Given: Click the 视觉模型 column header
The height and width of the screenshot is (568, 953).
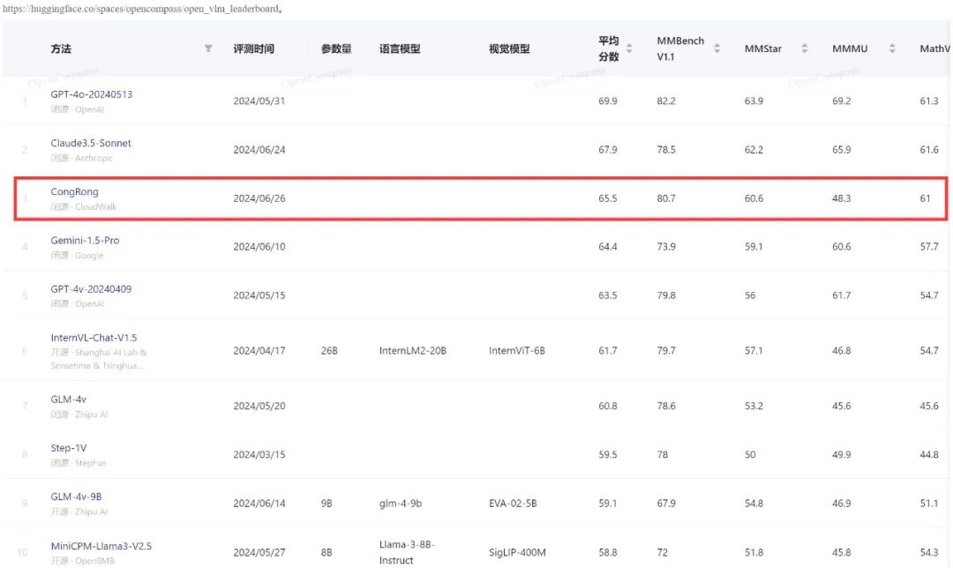Looking at the screenshot, I should point(509,49).
